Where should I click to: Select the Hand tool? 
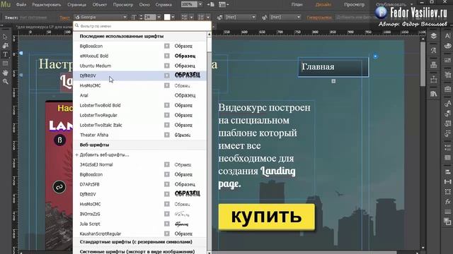(x=5, y=73)
